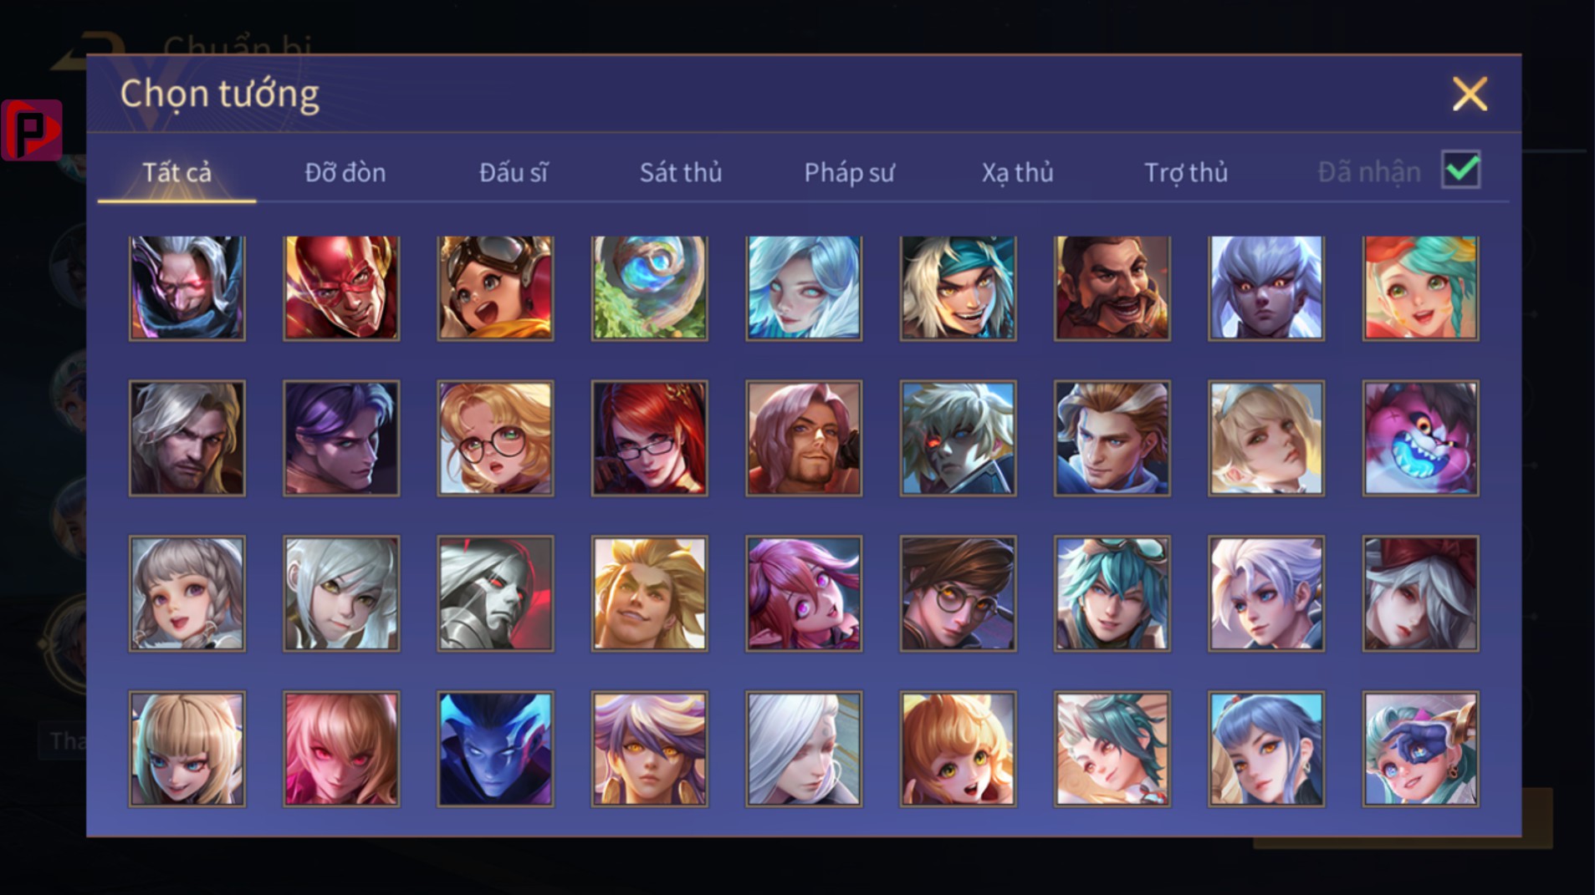Switch to the Đỡ đòn tab
The image size is (1595, 895).
coord(345,172)
